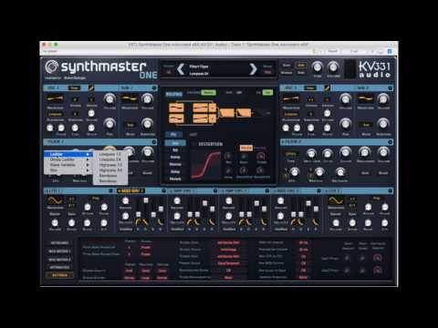Viewport: 438px width, 328px height.
Task: Click tallest slider handle in first AMP ENV
Action: pos(205,202)
